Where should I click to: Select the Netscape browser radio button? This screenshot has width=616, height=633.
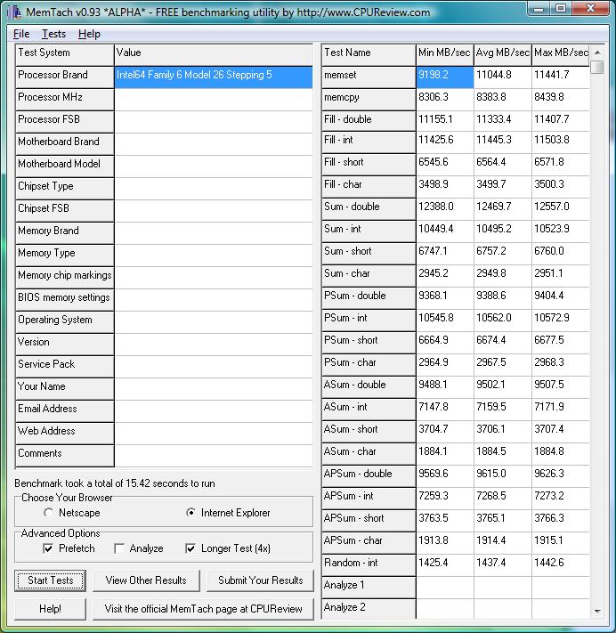tap(48, 513)
